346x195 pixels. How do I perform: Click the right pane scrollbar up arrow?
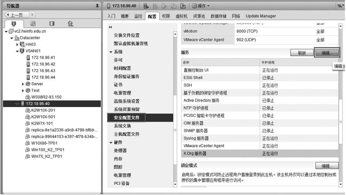pyautogui.click(x=340, y=26)
